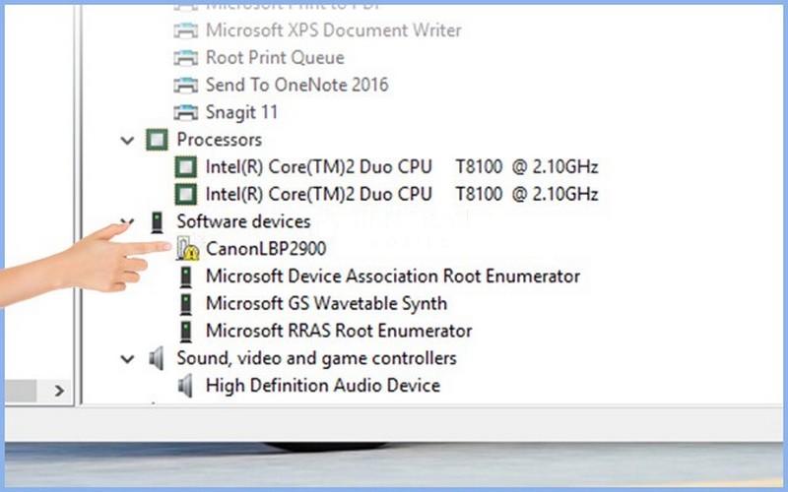
Task: Click the Processors category label
Action: tap(219, 140)
